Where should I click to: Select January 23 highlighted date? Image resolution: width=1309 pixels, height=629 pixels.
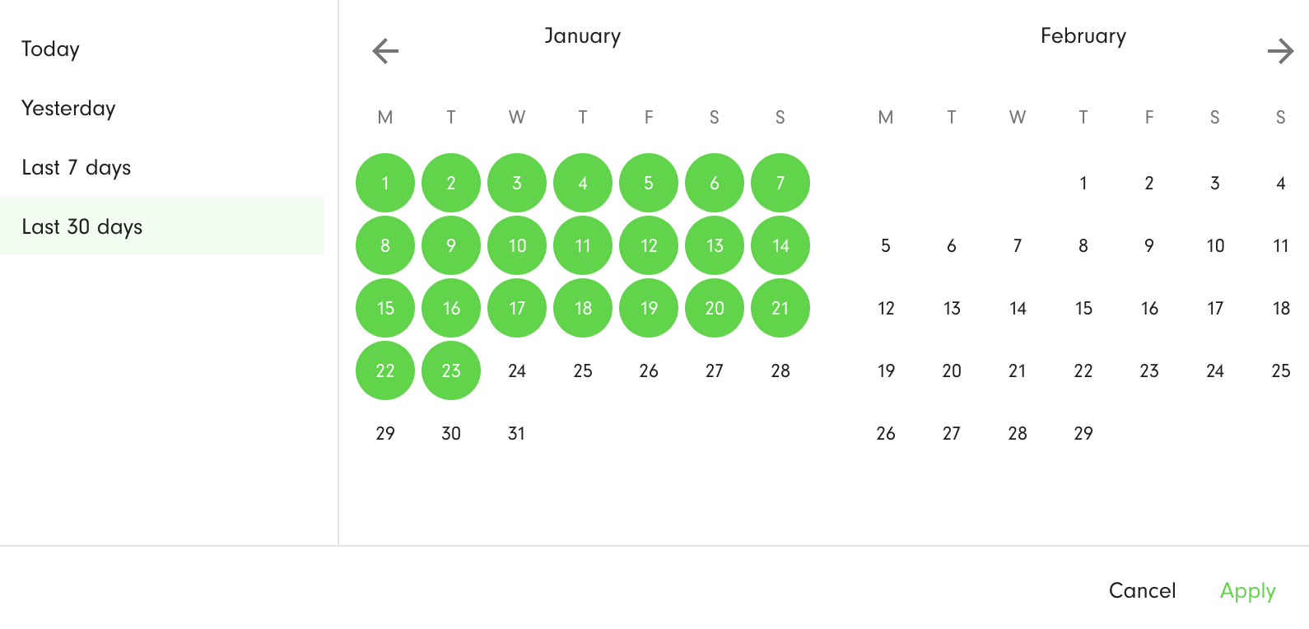451,370
